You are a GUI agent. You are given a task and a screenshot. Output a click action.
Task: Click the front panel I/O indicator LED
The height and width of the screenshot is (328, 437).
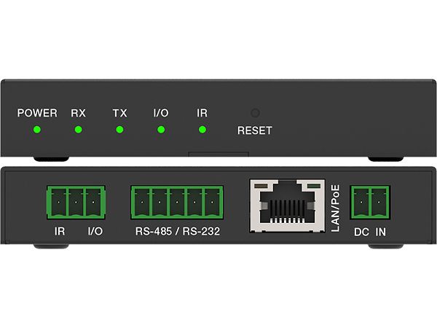click(161, 130)
